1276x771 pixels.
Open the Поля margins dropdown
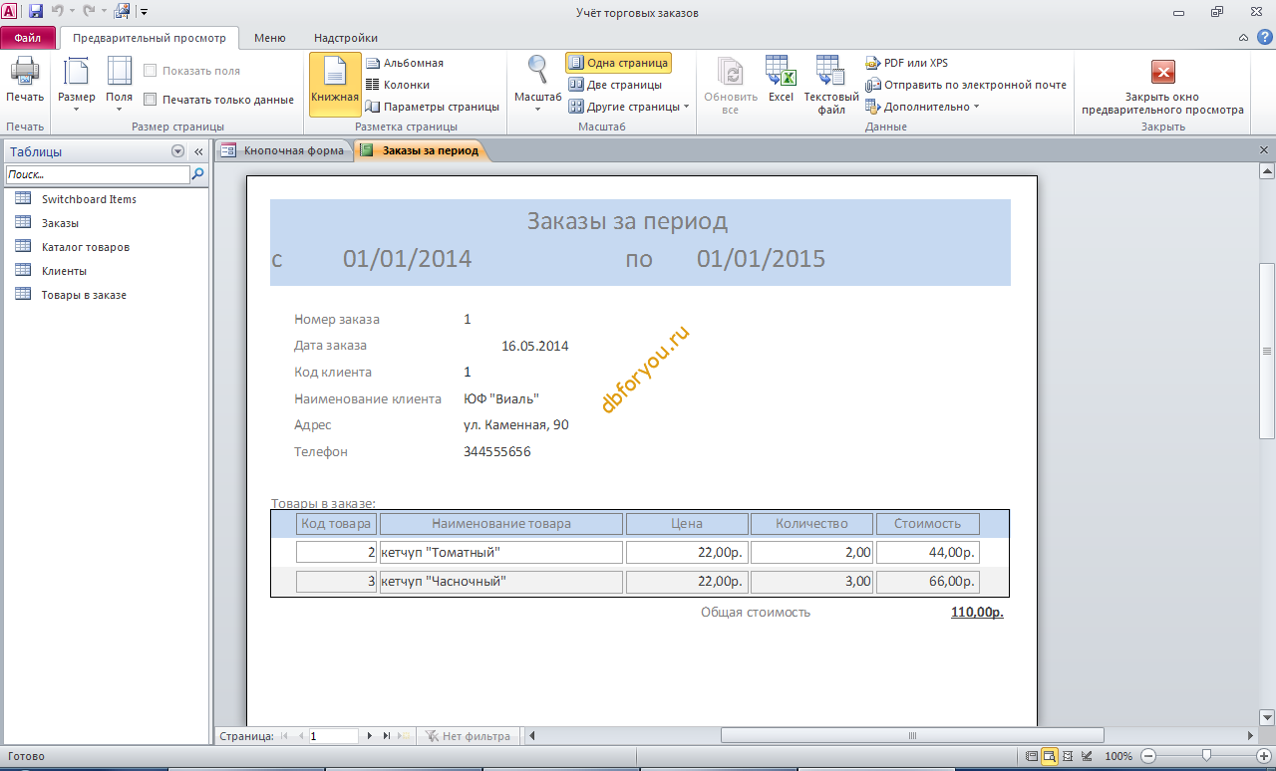point(120,84)
